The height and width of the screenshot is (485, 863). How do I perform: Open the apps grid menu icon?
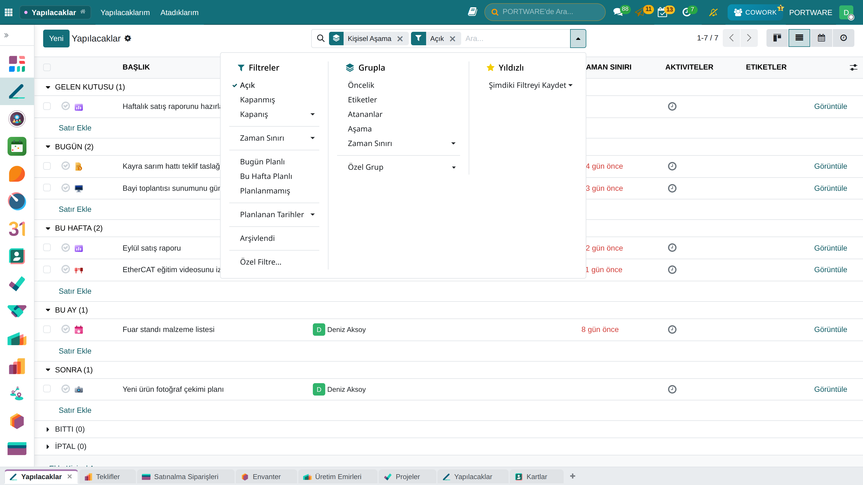(9, 12)
